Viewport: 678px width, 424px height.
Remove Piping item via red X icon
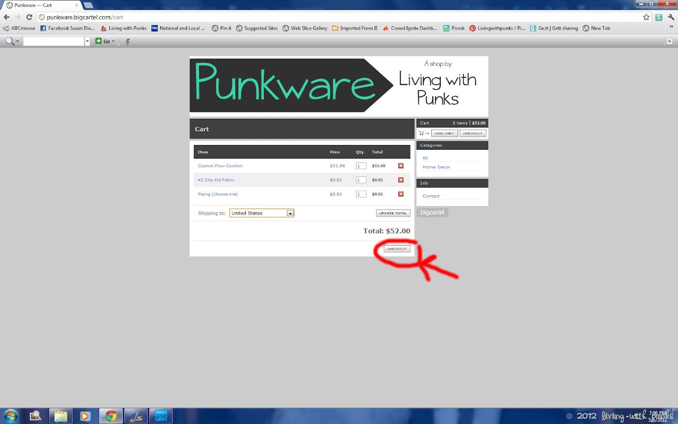[401, 194]
